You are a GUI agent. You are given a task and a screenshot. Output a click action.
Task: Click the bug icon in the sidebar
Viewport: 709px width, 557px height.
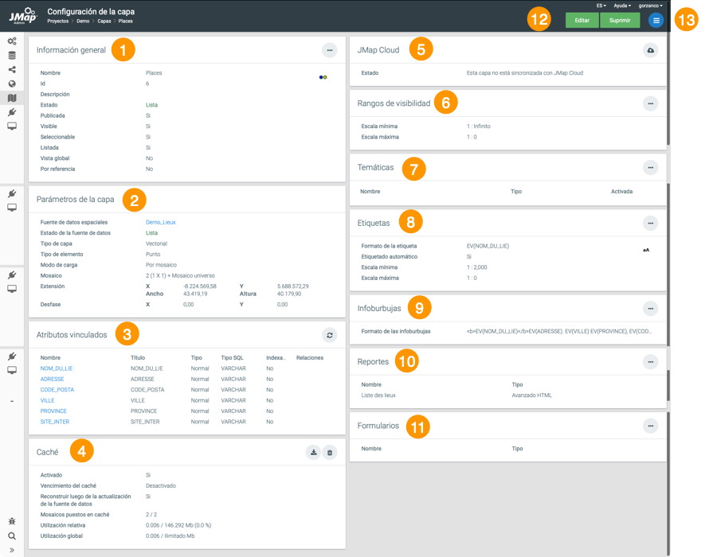12,521
